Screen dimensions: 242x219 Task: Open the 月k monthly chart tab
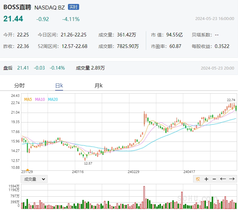pyautogui.click(x=99, y=85)
